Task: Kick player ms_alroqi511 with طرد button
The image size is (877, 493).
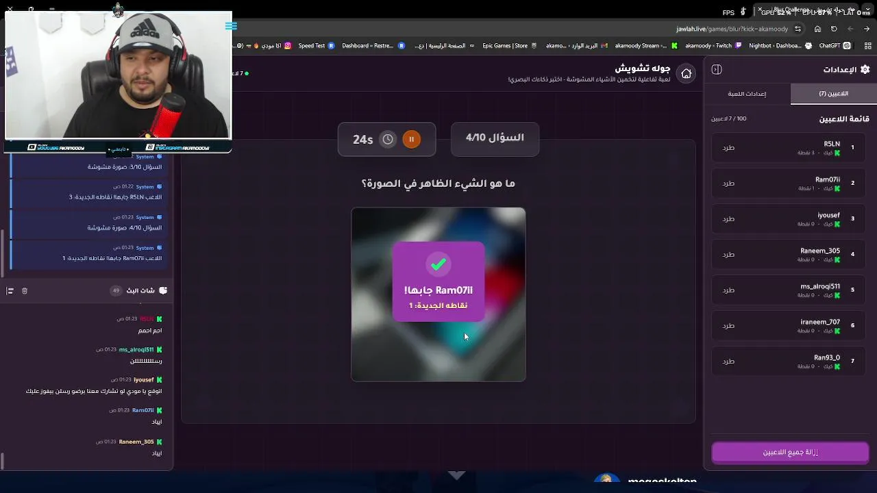Action: (728, 290)
